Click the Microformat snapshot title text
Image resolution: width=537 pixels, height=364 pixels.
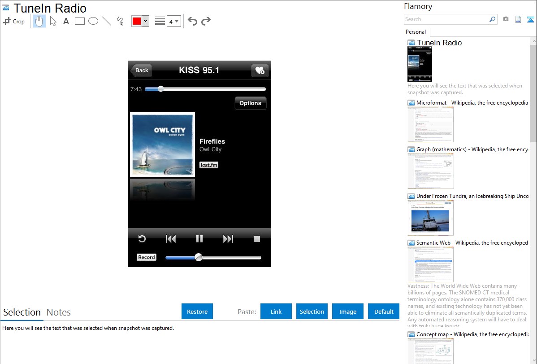pos(472,103)
